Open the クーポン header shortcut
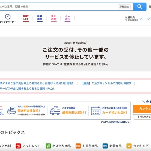Viewport: 151px width, 151px height. (x=67, y=18)
